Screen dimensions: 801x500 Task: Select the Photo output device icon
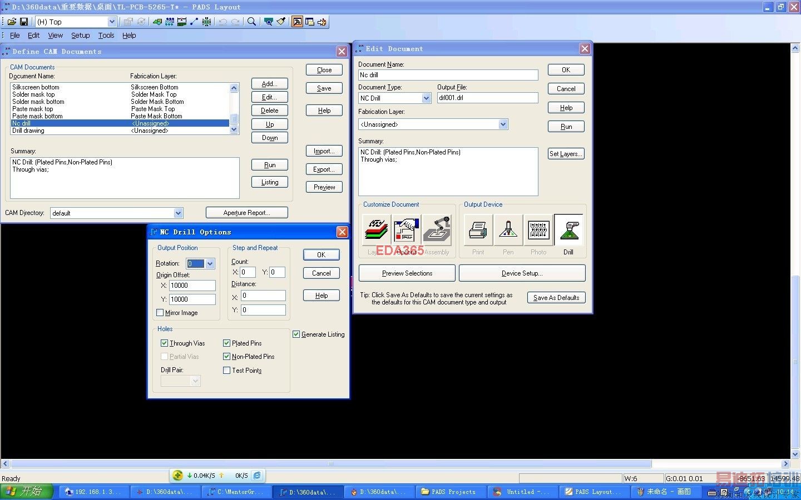[x=538, y=230]
